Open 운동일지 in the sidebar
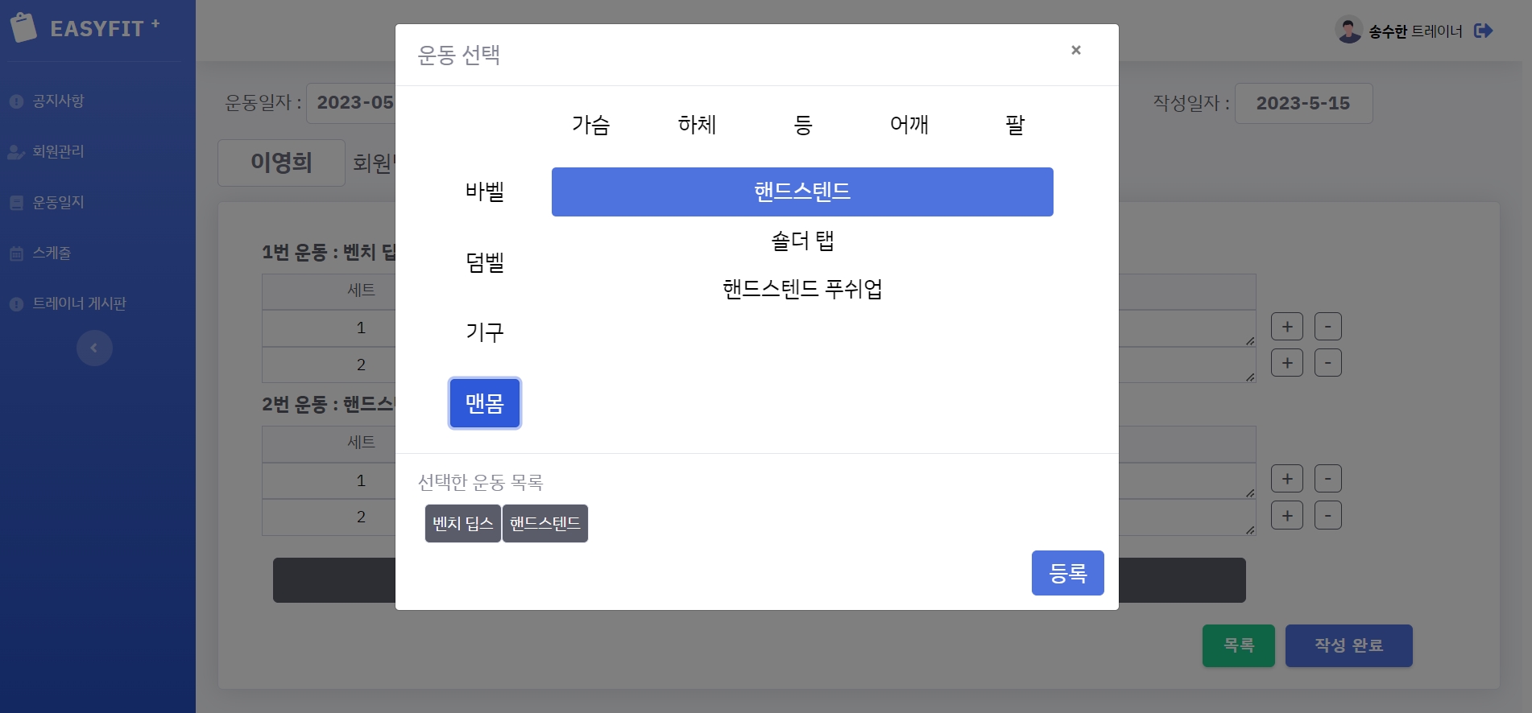The width and height of the screenshot is (1532, 713). [58, 202]
